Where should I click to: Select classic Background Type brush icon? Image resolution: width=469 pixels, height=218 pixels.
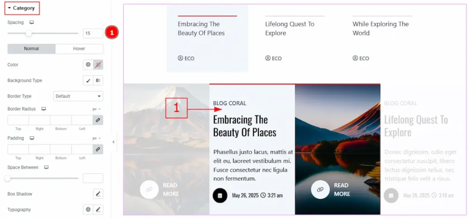(x=88, y=80)
